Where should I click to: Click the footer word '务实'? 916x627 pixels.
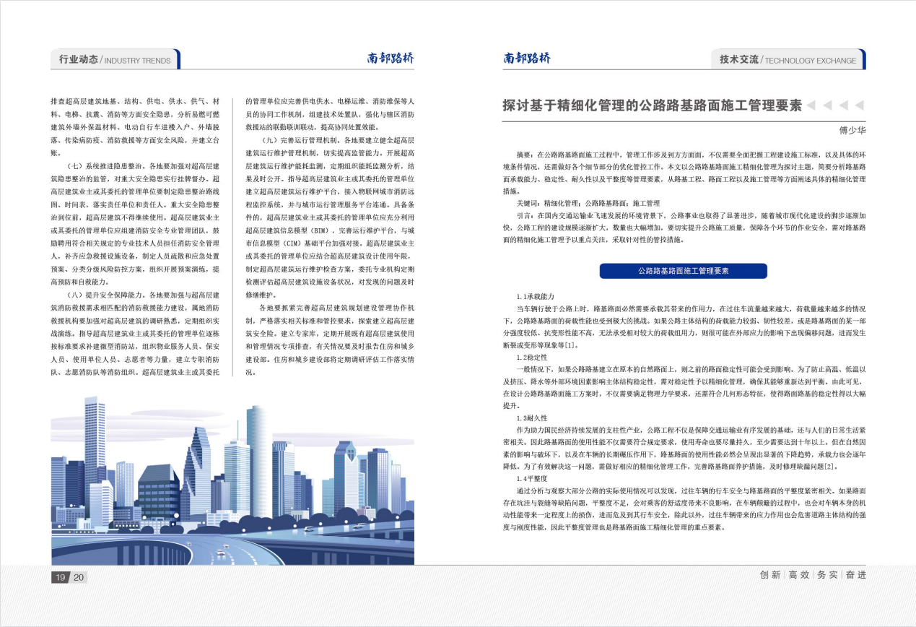tap(827, 575)
